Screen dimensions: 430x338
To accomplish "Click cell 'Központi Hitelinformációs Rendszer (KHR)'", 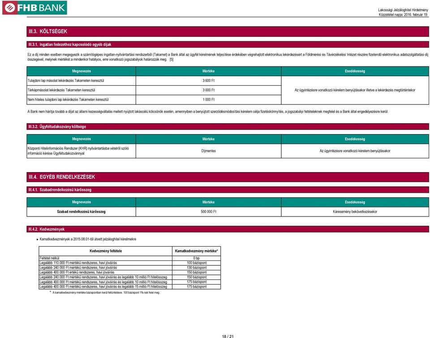I will click(x=81, y=151).
